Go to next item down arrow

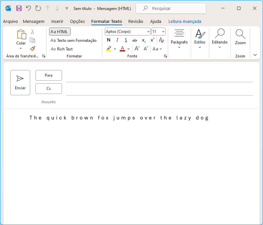(57, 8)
